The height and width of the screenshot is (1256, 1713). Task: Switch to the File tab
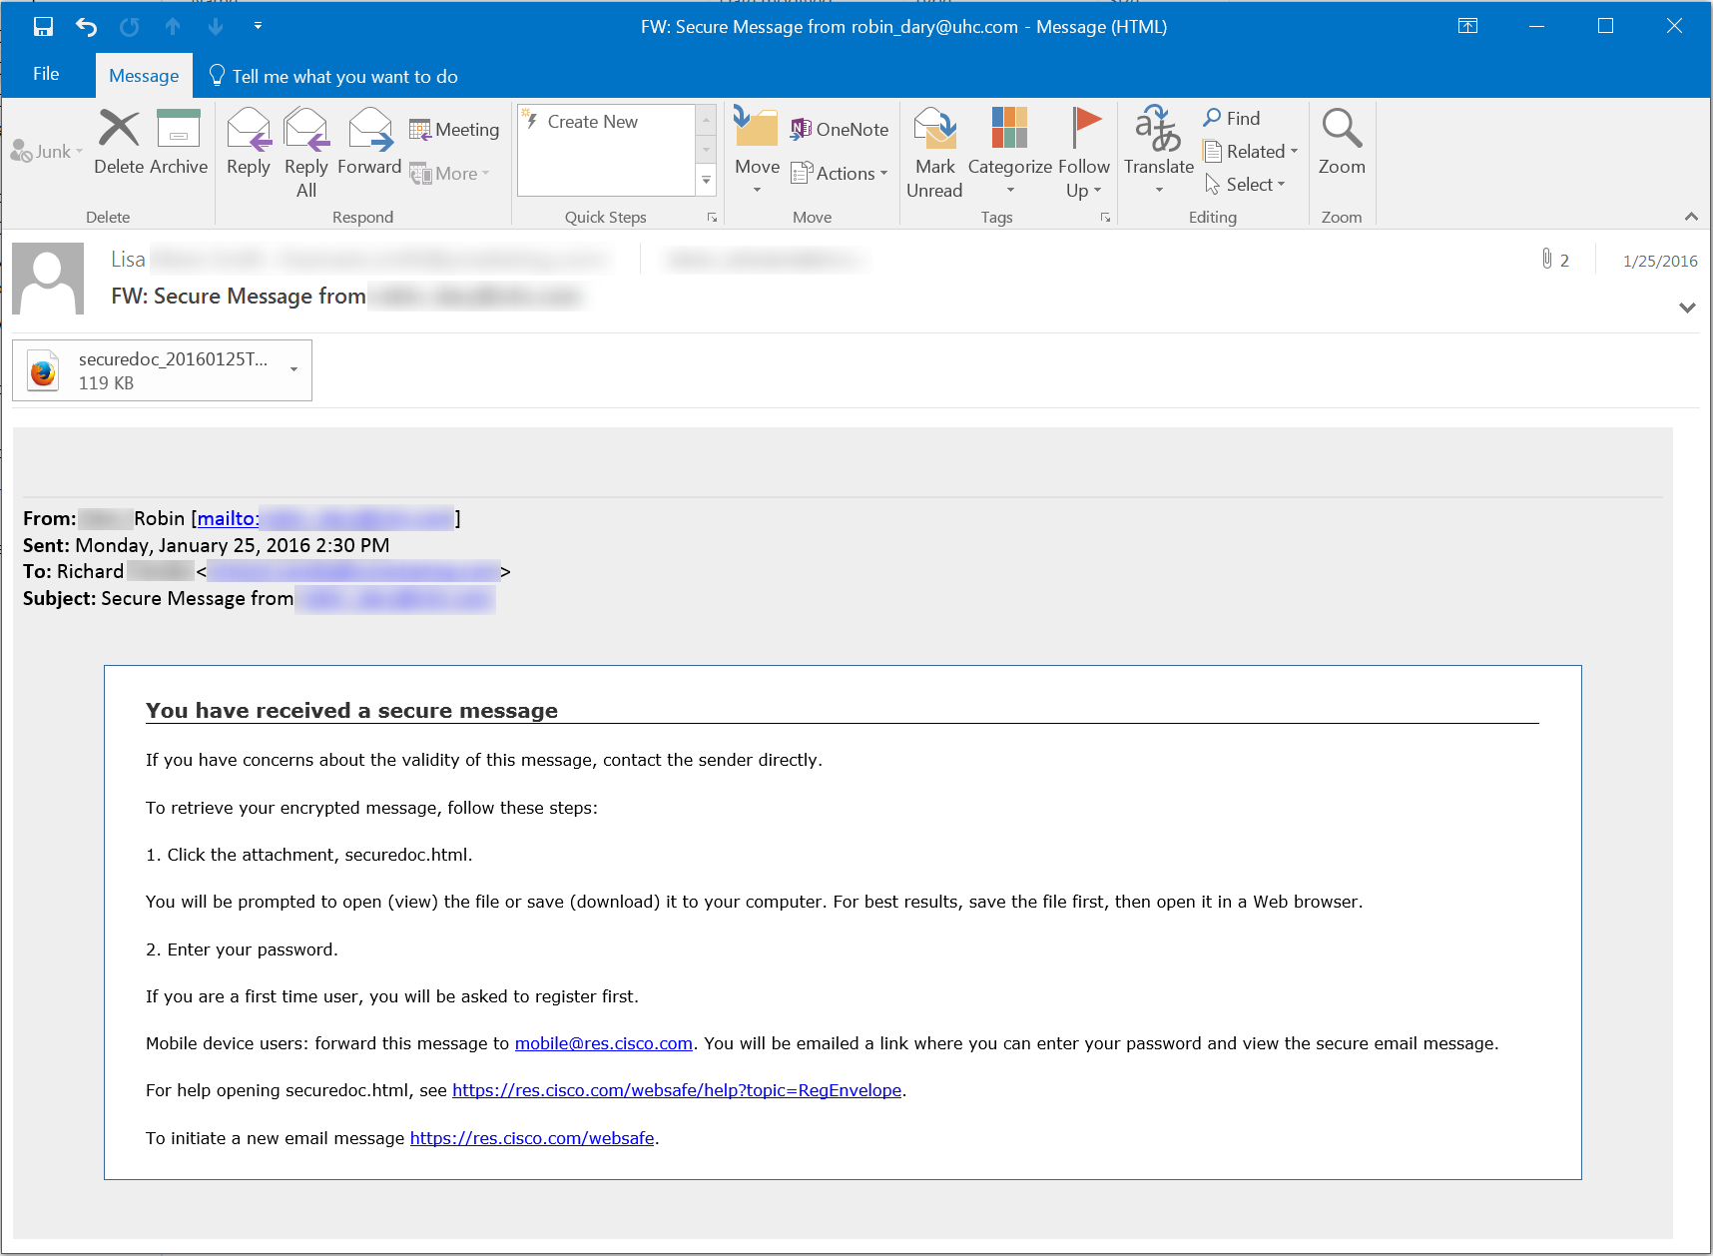coord(46,73)
